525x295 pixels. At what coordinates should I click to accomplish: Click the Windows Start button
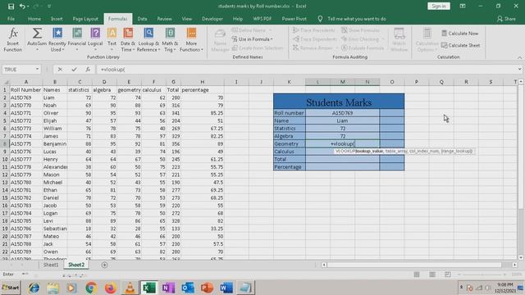pyautogui.click(x=11, y=288)
